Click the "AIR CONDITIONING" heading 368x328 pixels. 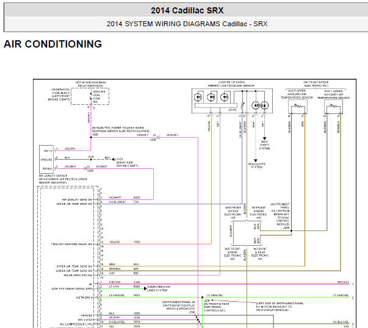tap(53, 44)
